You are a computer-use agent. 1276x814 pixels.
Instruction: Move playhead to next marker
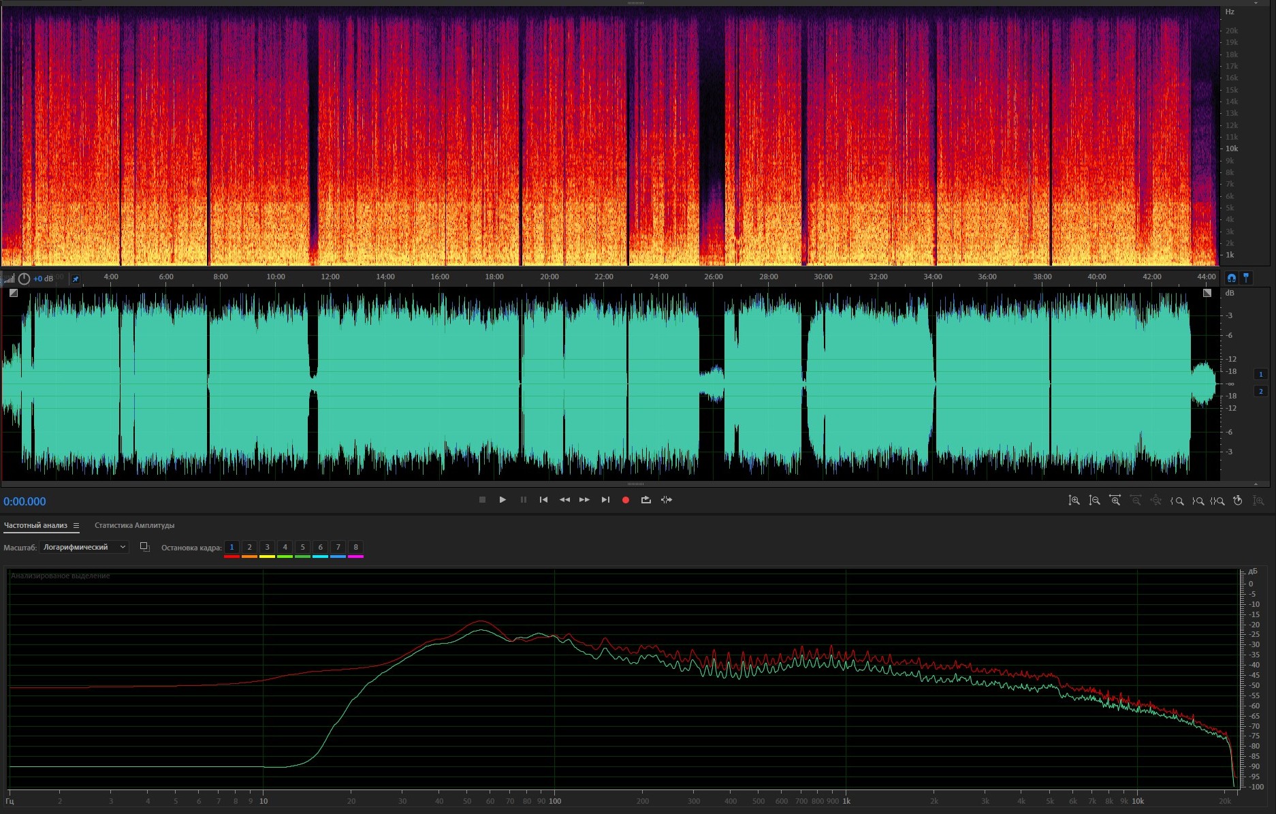[605, 500]
